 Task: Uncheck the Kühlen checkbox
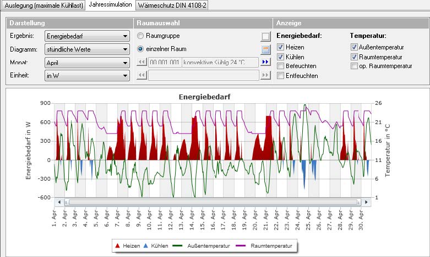(280, 57)
